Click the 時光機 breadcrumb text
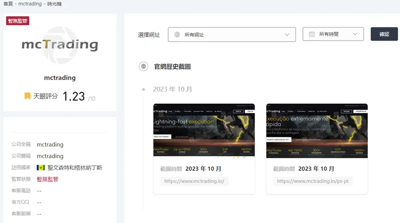The height and width of the screenshot is (223, 400). (x=55, y=4)
